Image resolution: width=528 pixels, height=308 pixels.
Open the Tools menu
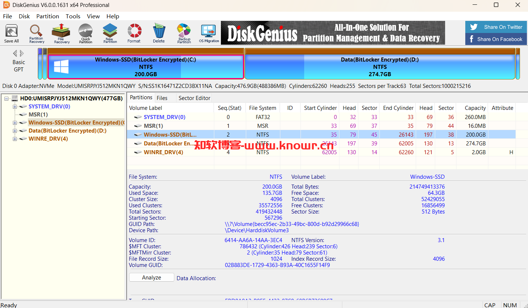coord(73,16)
